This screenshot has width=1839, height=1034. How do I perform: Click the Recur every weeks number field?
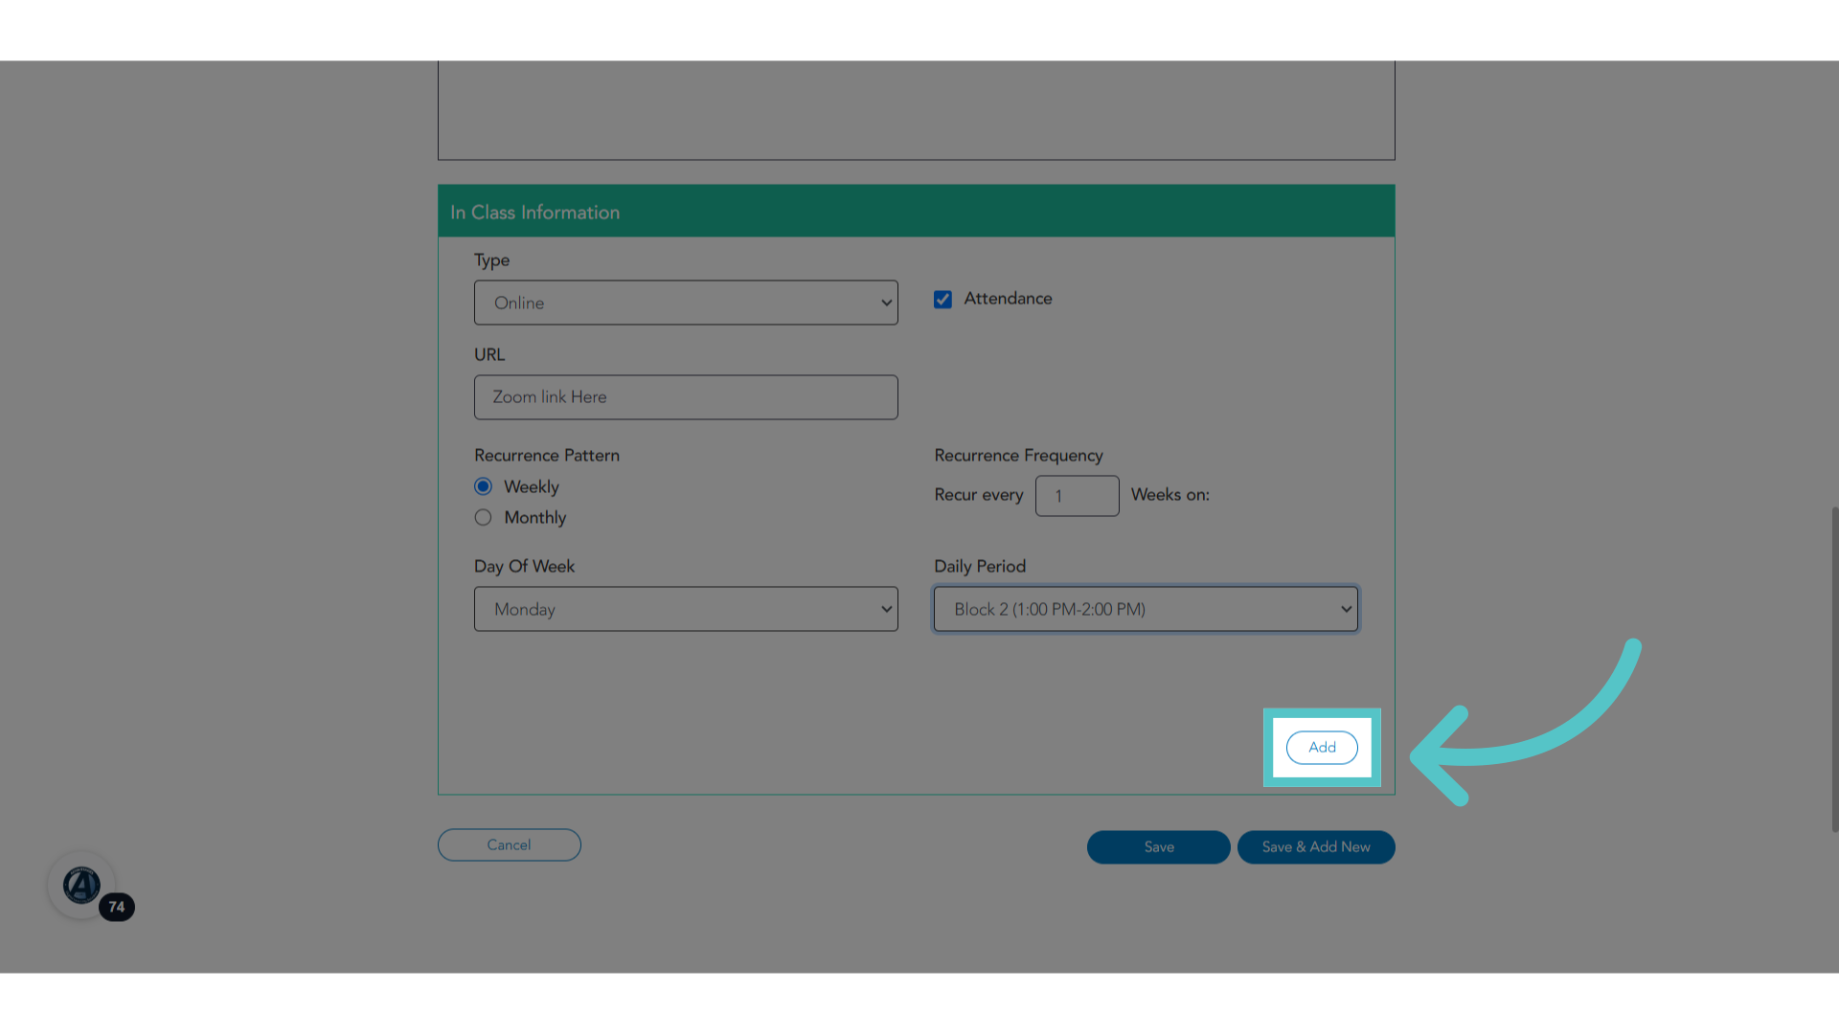(1077, 496)
